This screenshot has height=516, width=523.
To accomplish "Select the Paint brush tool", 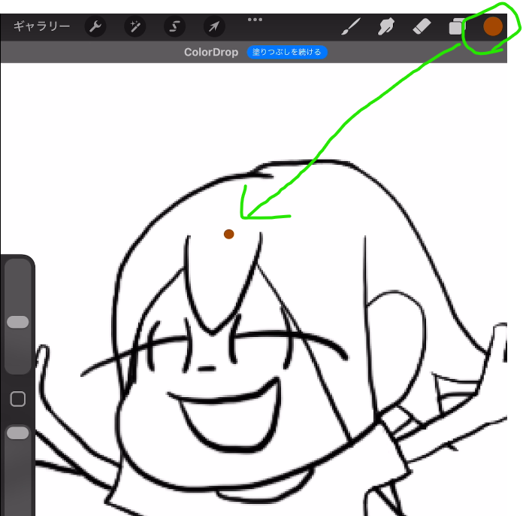I will pos(350,27).
